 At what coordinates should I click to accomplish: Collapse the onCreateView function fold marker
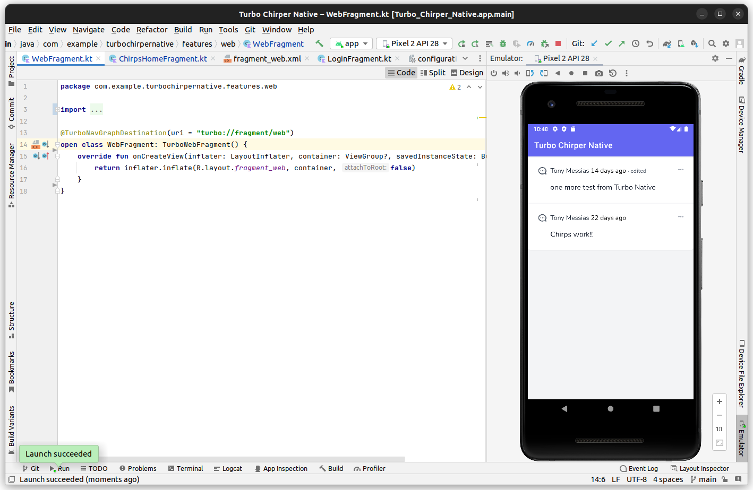pos(57,156)
